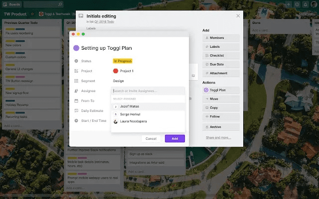Screen dimensions: 319x199
Task: Click the Move action button
Action: point(221,99)
